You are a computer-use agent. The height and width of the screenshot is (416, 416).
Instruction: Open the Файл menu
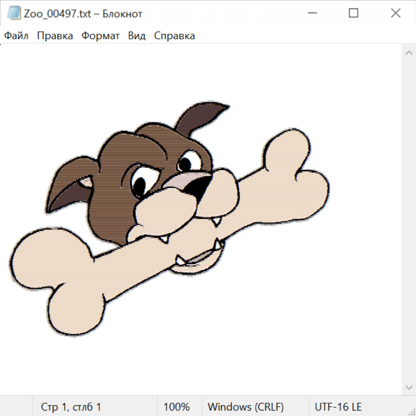tap(16, 36)
